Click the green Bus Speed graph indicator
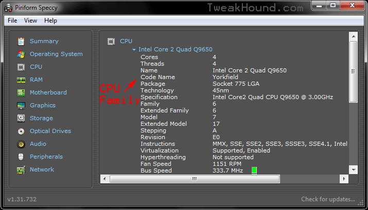The width and height of the screenshot is (368, 210). (x=254, y=170)
